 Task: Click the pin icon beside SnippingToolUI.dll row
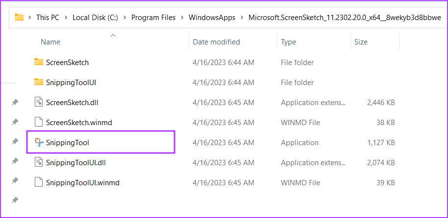[x=14, y=161]
